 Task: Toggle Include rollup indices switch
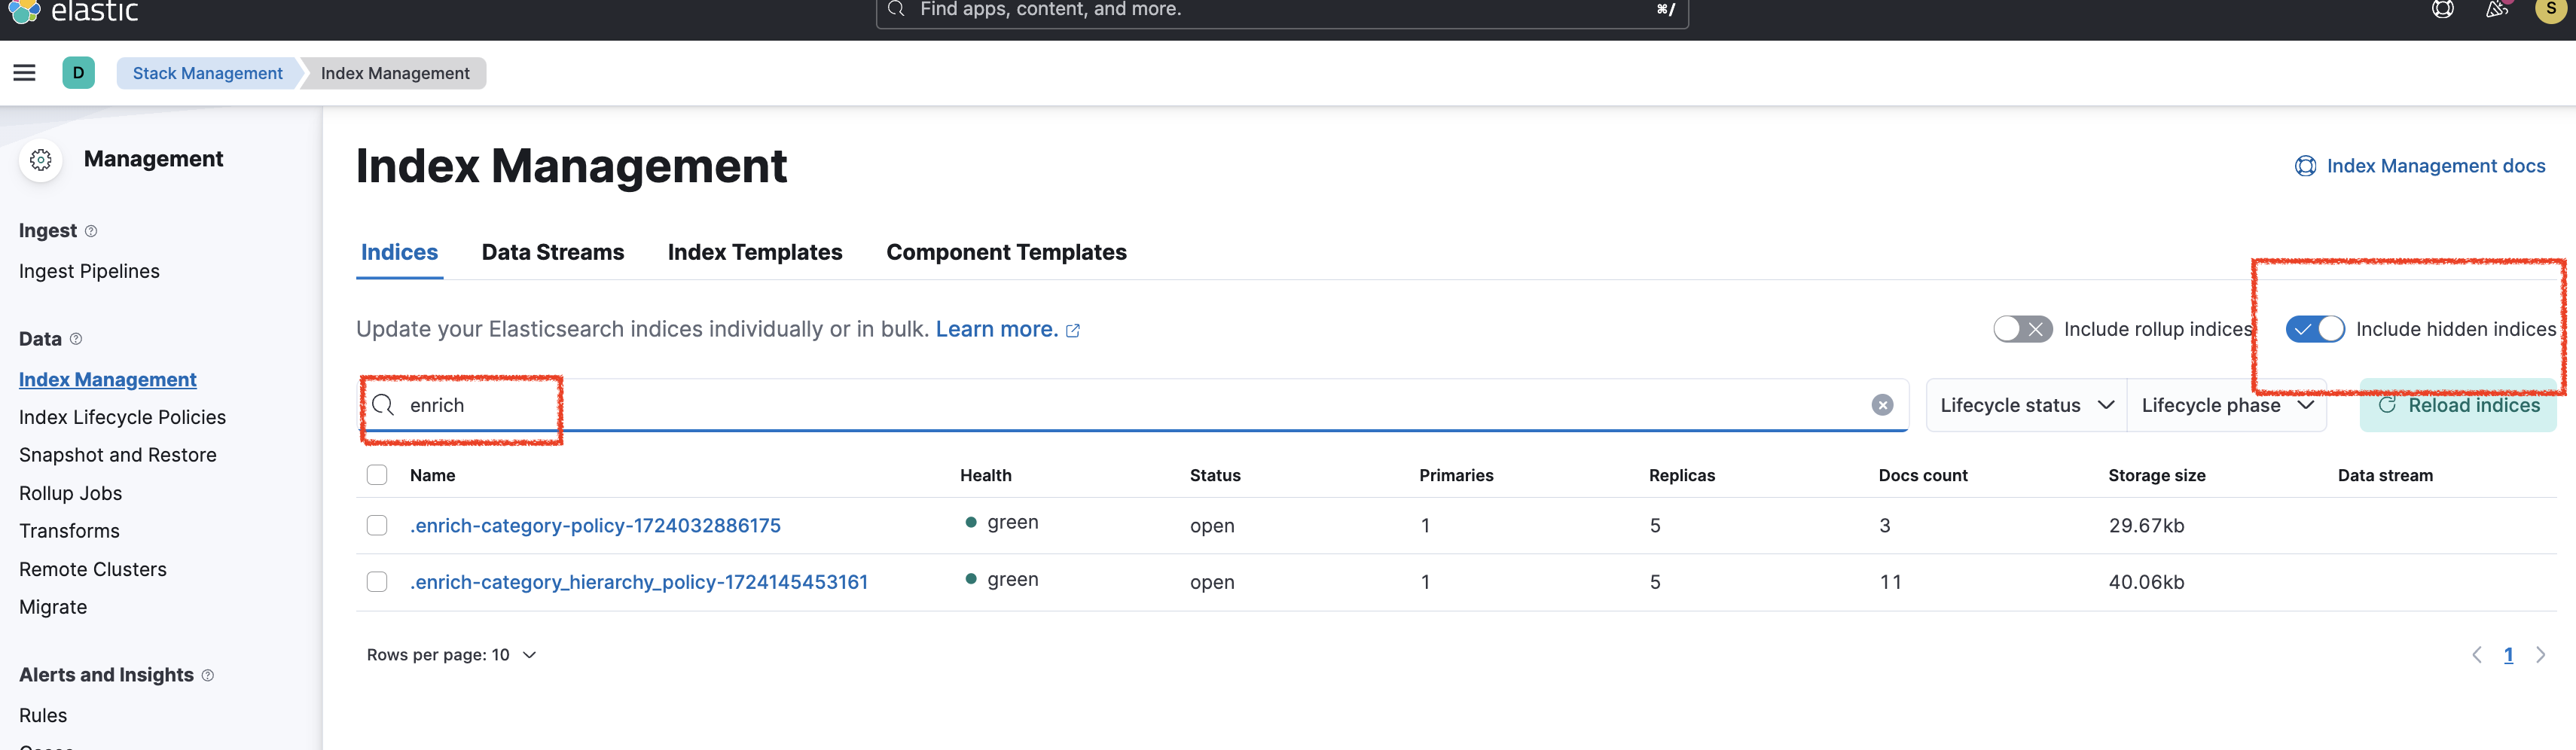point(2023,329)
